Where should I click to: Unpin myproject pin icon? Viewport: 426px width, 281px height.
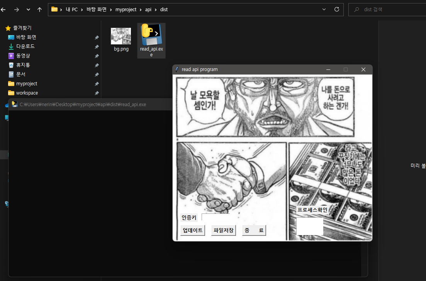[x=97, y=84]
